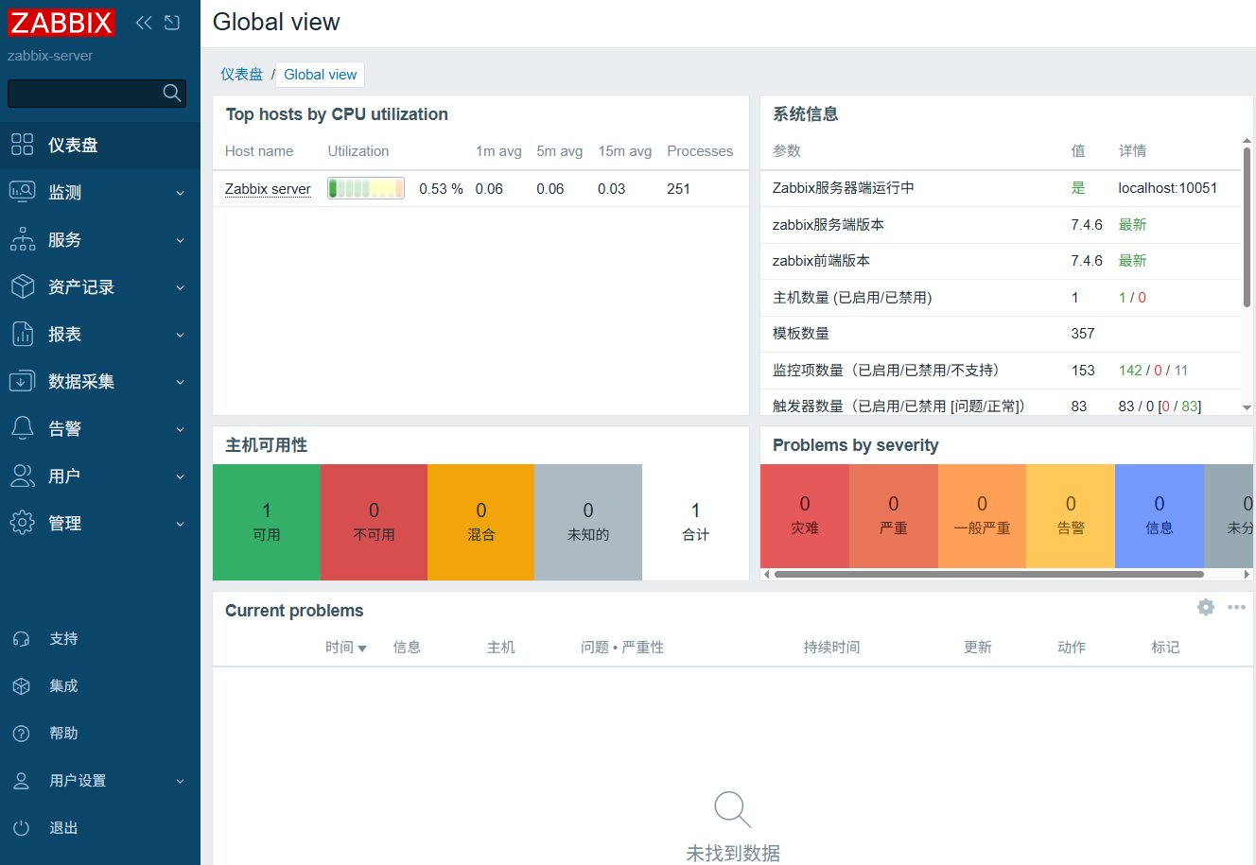1256x865 pixels.
Task: Click the CPU utilization bar gauge
Action: pos(366,188)
